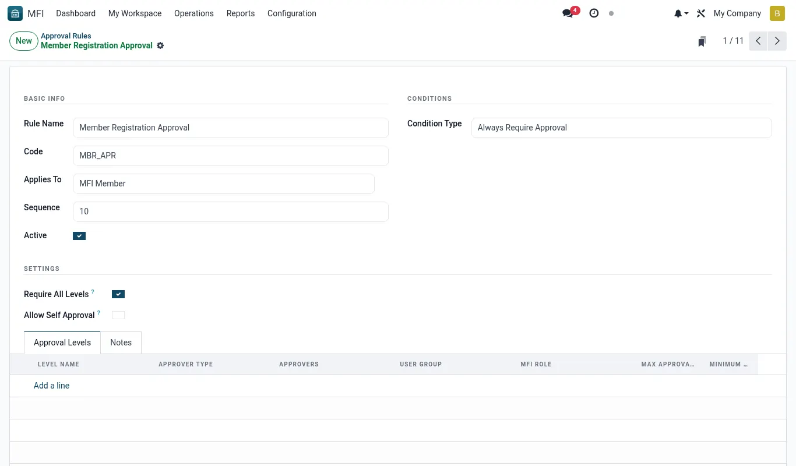Click the New button
This screenshot has width=796, height=466.
tap(24, 41)
